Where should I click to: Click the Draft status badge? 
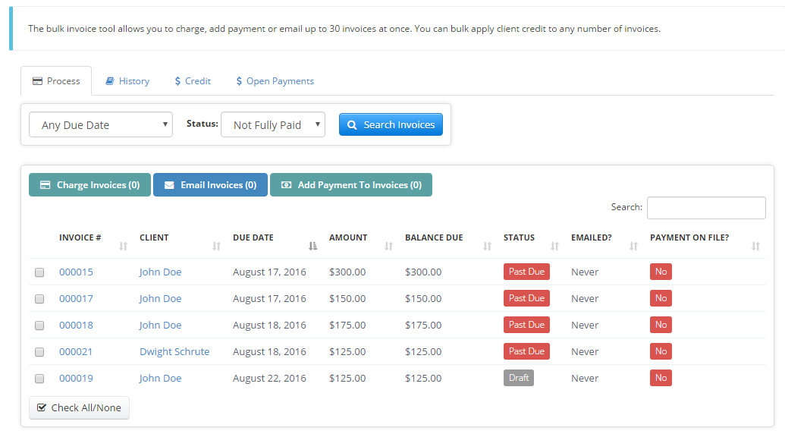click(519, 377)
